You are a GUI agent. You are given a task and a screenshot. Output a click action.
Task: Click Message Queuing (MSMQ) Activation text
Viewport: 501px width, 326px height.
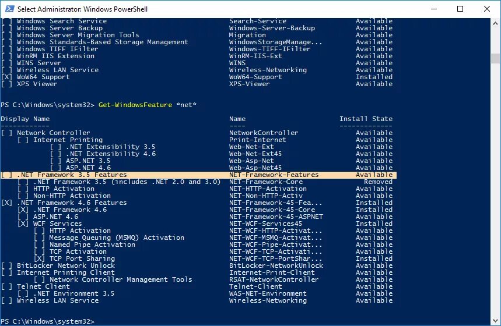(117, 238)
